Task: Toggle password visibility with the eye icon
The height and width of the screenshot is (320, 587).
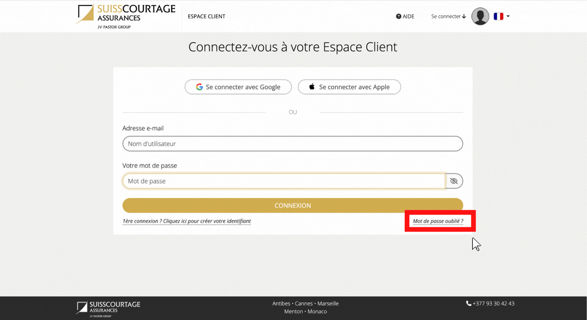Action: (x=454, y=181)
